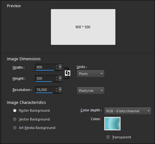Open the Pixels/cm resolution units dropdown
The width and height of the screenshot is (155, 144).
coord(91,91)
